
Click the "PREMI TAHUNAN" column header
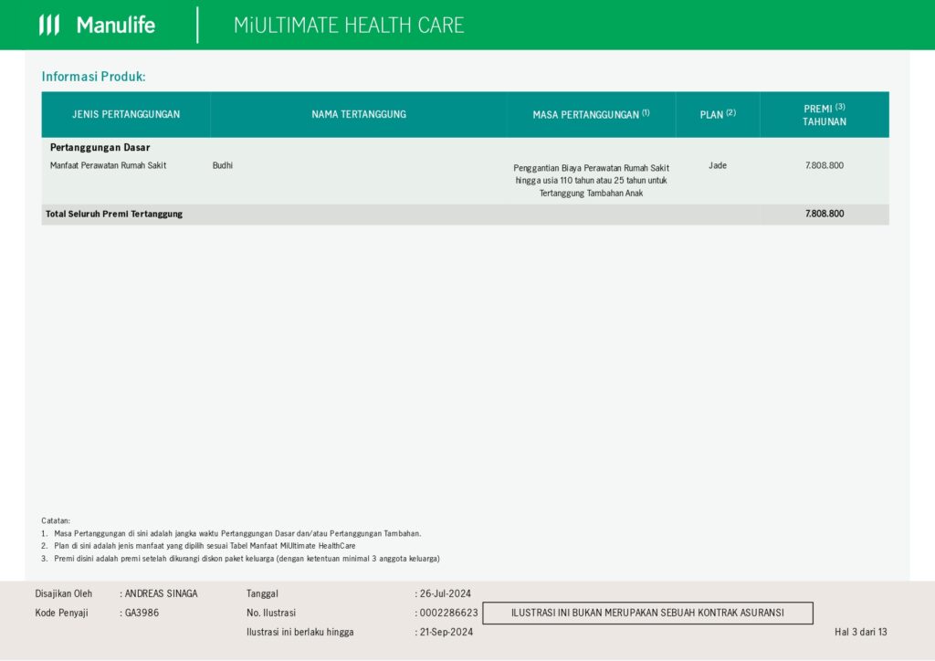[x=825, y=114]
